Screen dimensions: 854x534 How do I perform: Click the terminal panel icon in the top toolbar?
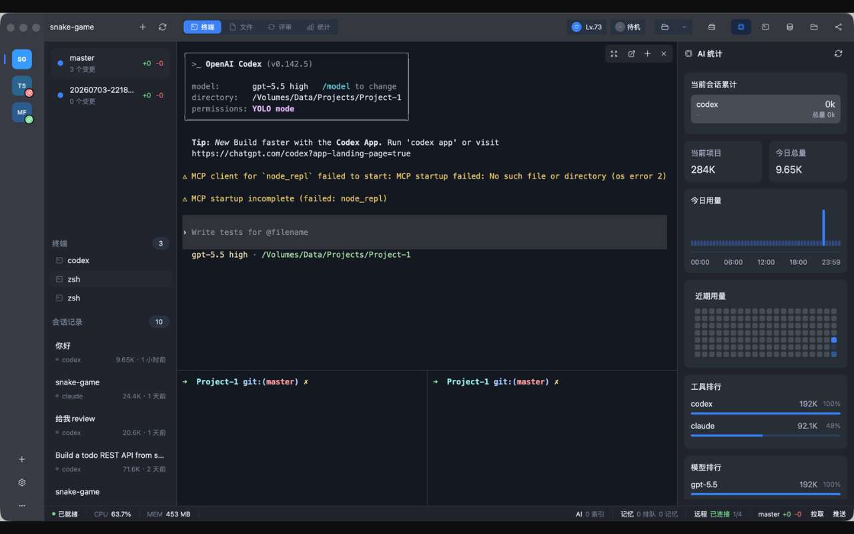pyautogui.click(x=765, y=27)
